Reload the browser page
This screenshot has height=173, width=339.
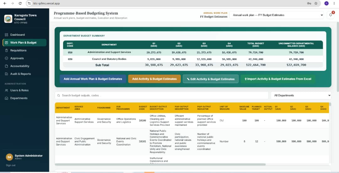click(x=20, y=3)
